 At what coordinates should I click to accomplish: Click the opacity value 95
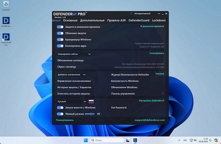click(x=98, y=114)
